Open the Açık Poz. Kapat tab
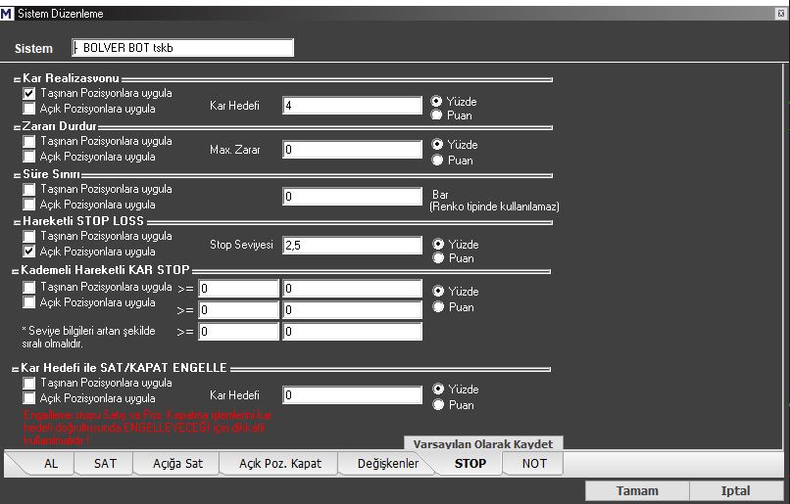Image resolution: width=790 pixels, height=504 pixels. 279,463
